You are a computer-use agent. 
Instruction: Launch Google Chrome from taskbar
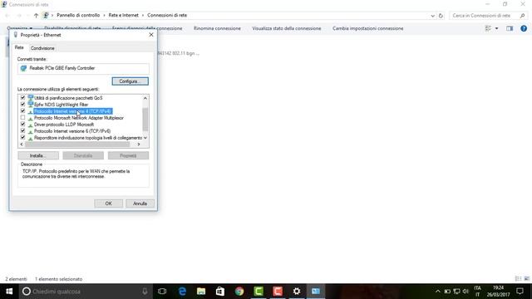pyautogui.click(x=239, y=292)
